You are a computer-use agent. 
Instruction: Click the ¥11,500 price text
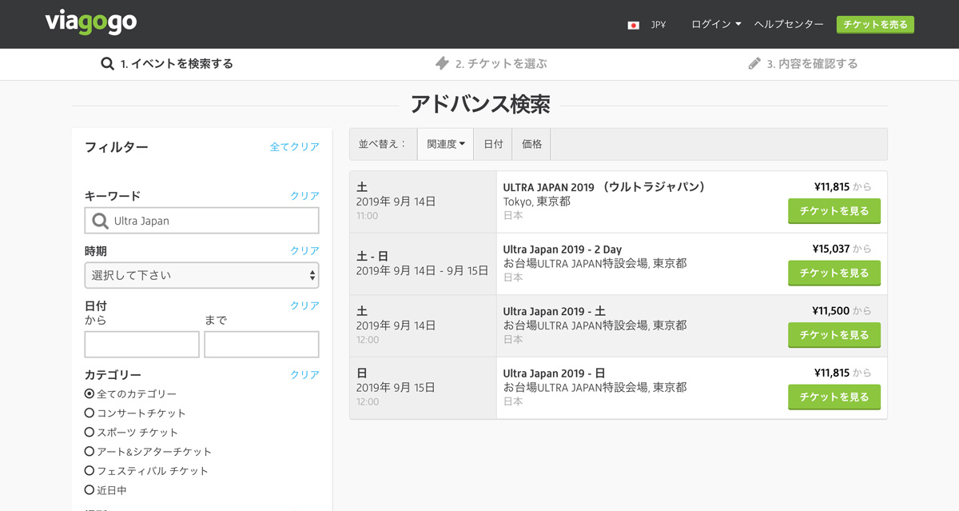[x=830, y=311]
